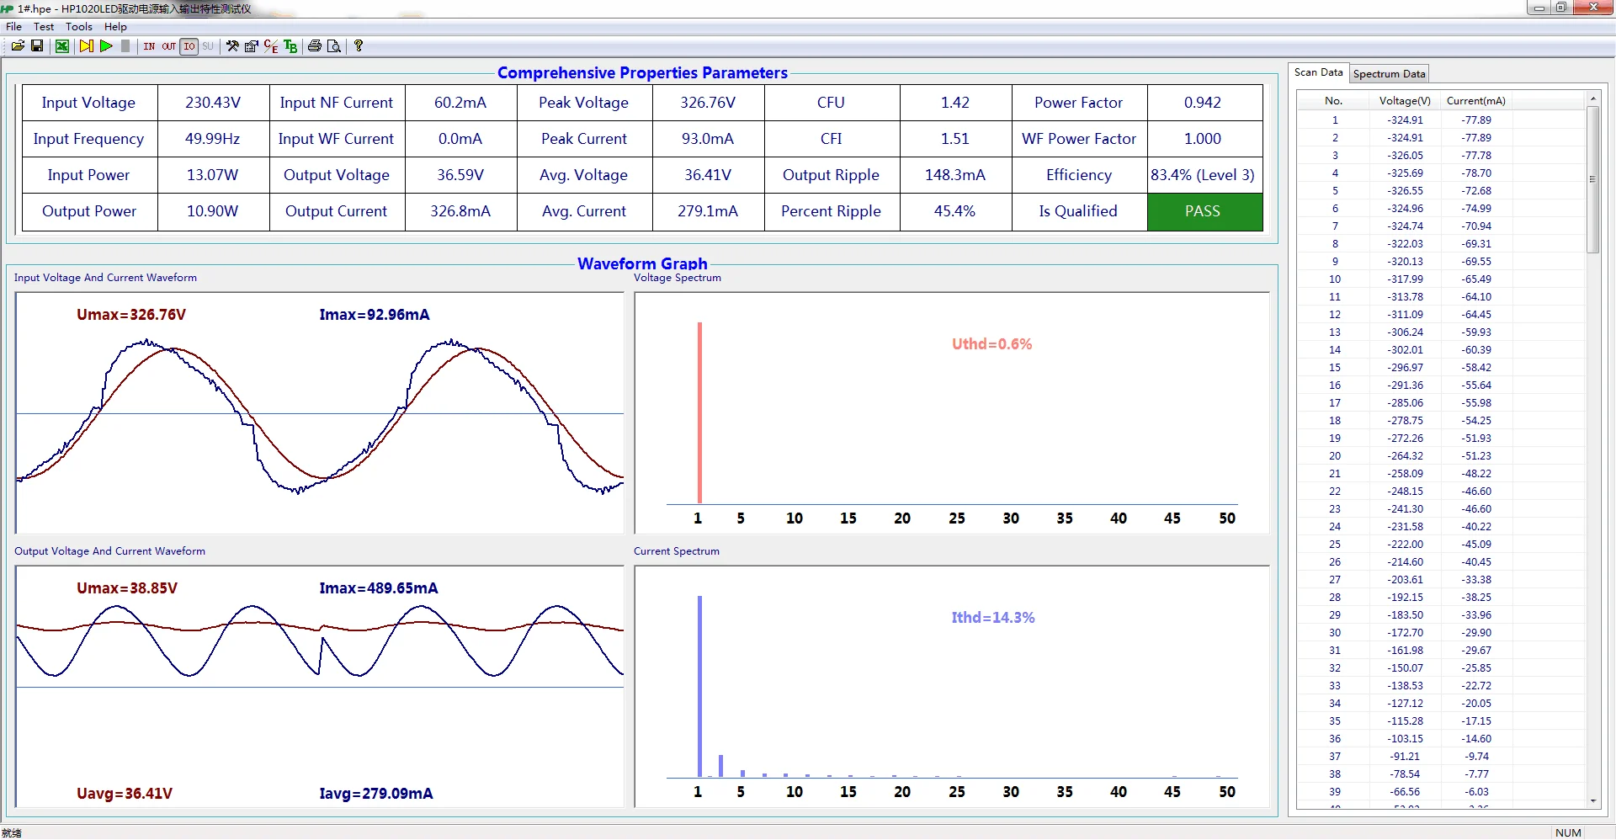This screenshot has width=1616, height=840.
Task: Select the OUT output mode toolbar button
Action: coord(169,46)
